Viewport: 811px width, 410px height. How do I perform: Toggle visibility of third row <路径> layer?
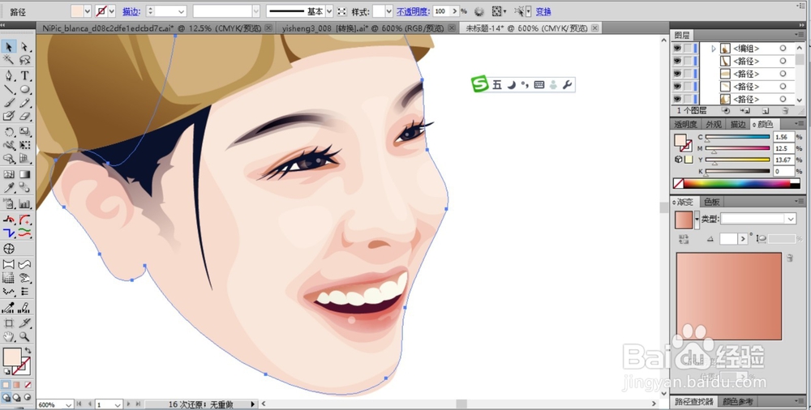tap(677, 74)
